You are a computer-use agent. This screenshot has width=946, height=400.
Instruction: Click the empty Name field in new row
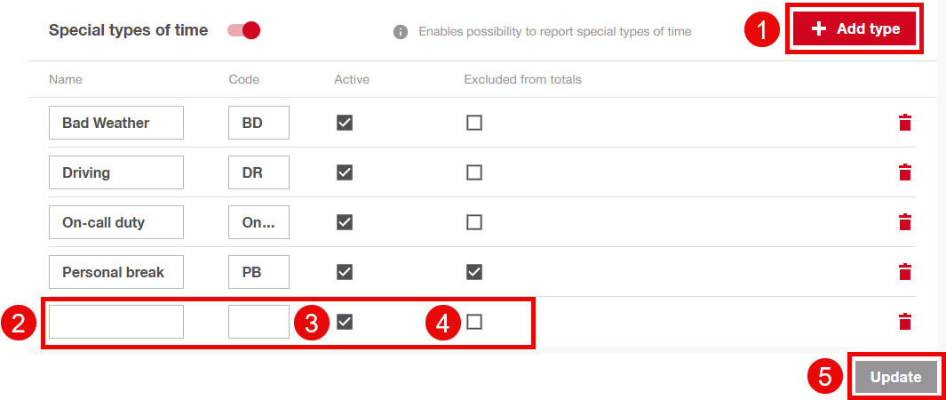tap(116, 322)
